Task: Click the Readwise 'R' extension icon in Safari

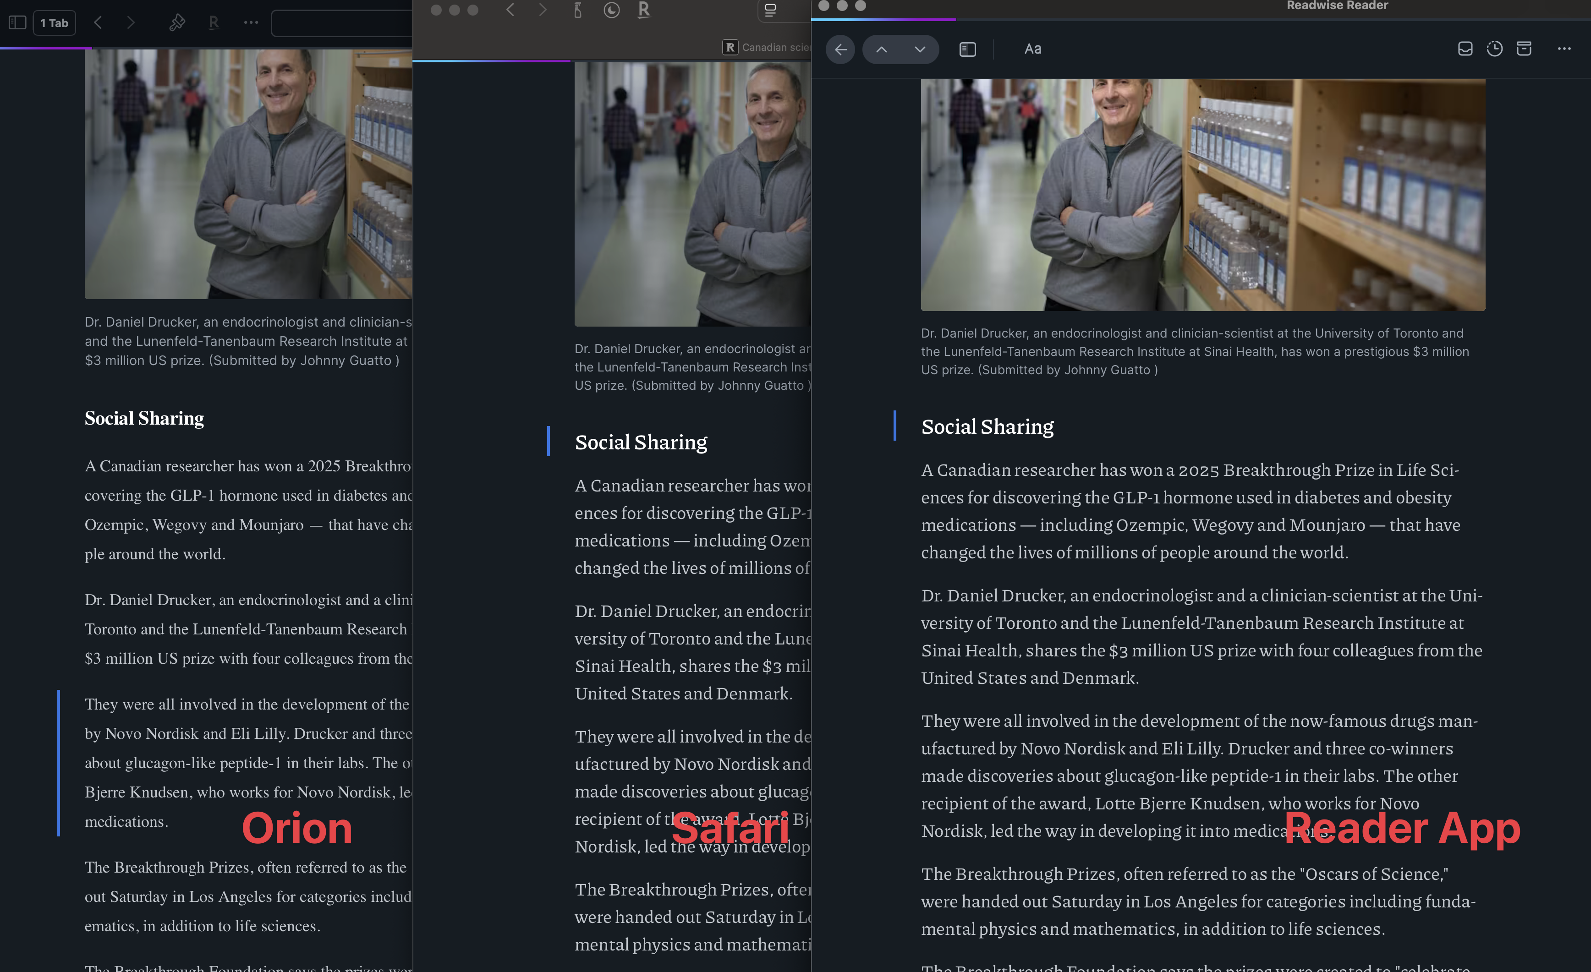Action: (644, 10)
